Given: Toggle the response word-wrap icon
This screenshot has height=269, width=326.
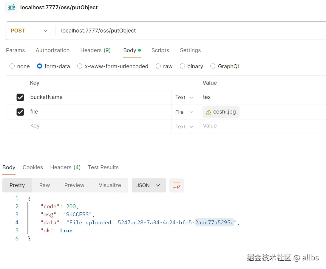Looking at the screenshot, I should (176, 185).
